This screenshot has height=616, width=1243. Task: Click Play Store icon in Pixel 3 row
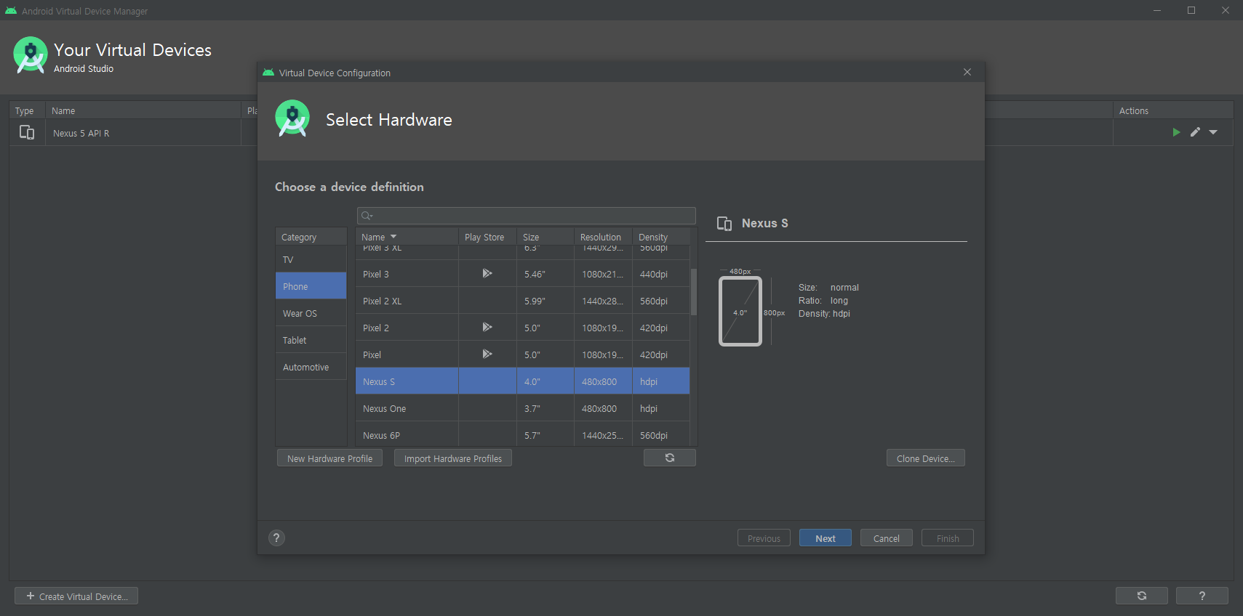(487, 273)
